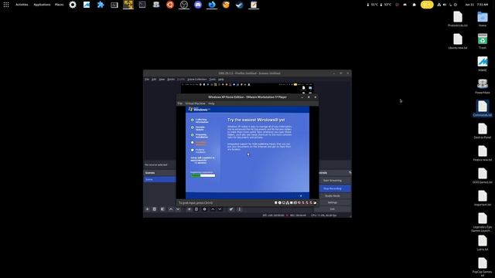Open advanced audio properties in the mixer toolbar

(231, 209)
